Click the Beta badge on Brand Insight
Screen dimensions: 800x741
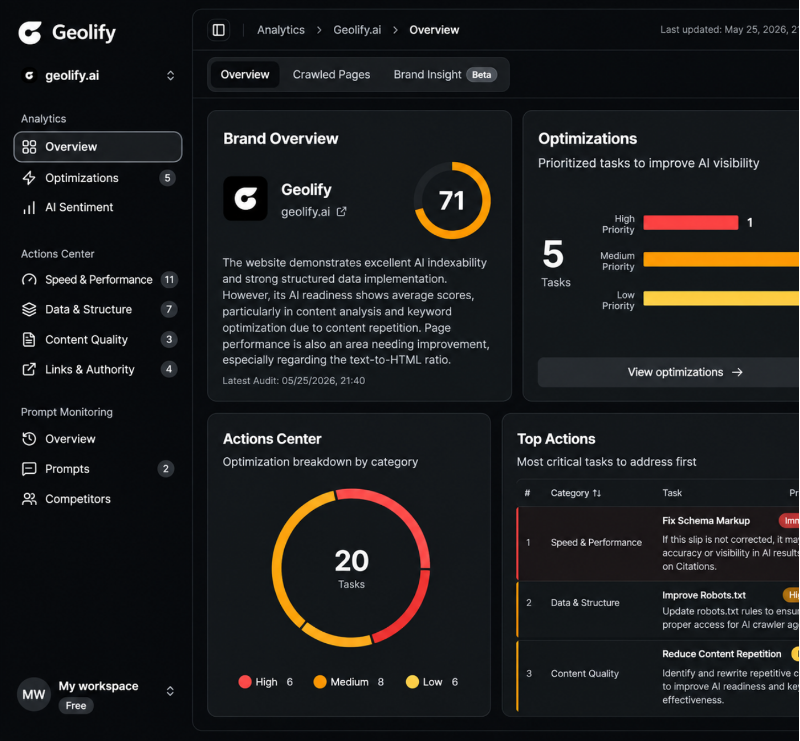pos(482,75)
